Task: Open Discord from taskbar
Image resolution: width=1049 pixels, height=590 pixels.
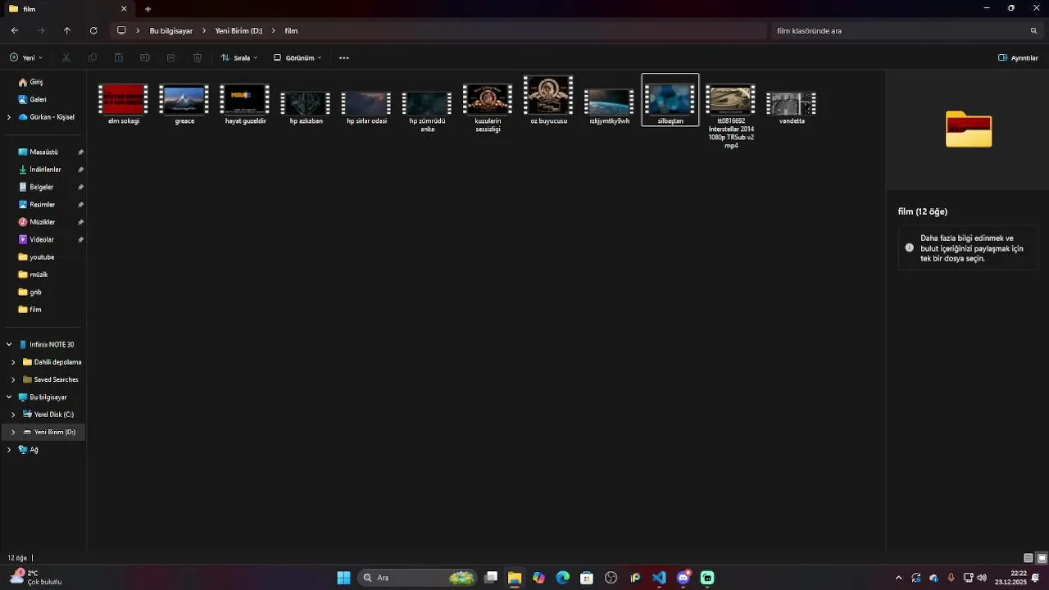Action: pyautogui.click(x=683, y=578)
